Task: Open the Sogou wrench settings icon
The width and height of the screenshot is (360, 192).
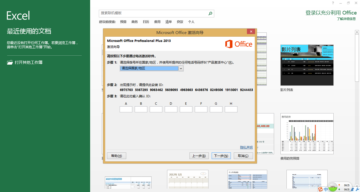Action: click(358, 189)
